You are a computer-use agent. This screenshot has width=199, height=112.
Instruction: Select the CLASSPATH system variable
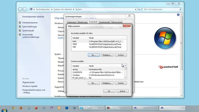tap(98, 72)
